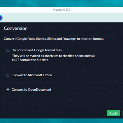Click the Insync v1.5.7 window title
Image resolution: width=123 pixels, height=123 pixels.
click(61, 10)
